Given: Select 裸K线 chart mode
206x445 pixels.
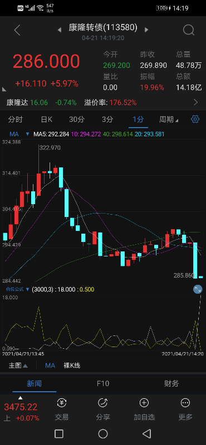Looking at the screenshot, I should pyautogui.click(x=72, y=365).
